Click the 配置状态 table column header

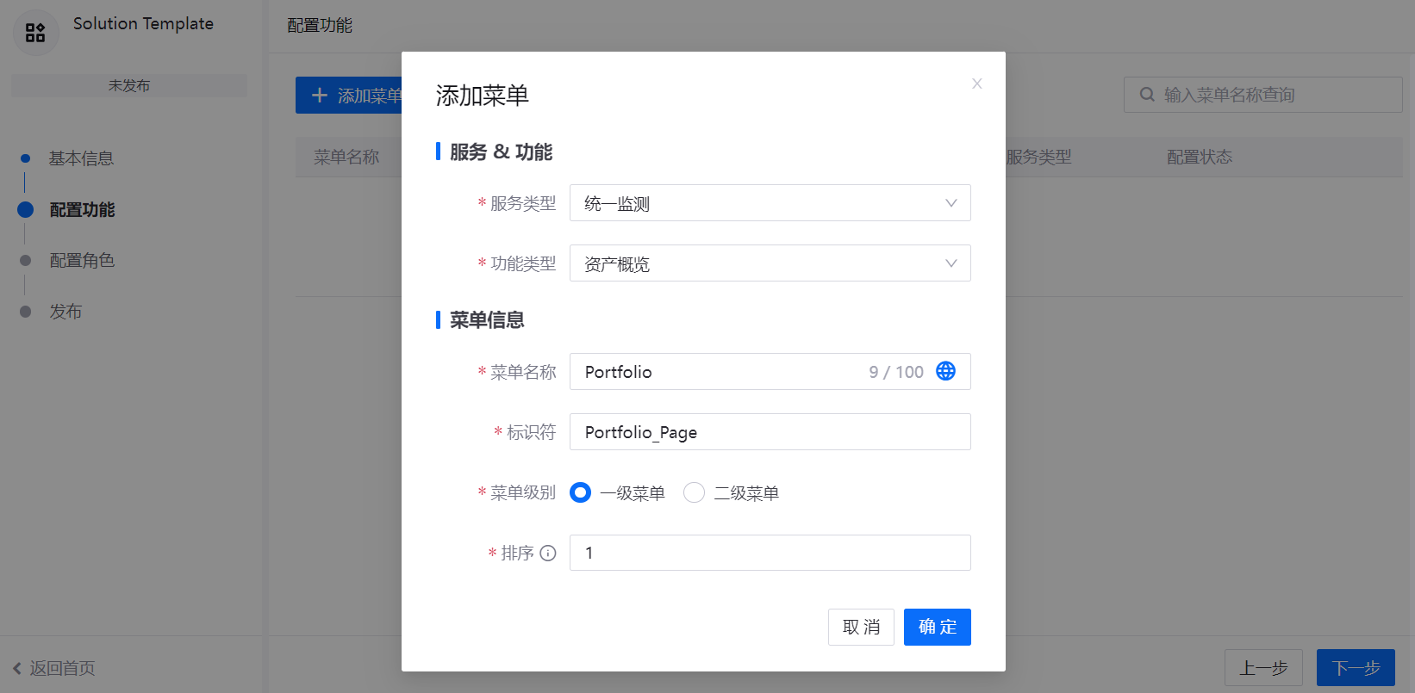pyautogui.click(x=1200, y=157)
